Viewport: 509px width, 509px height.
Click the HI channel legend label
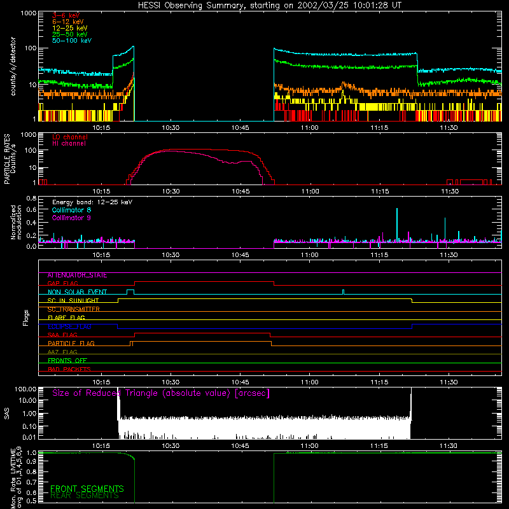point(69,143)
